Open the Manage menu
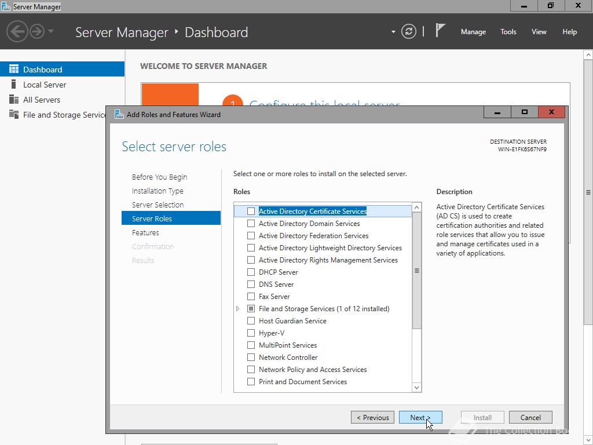The height and width of the screenshot is (445, 593). [473, 32]
